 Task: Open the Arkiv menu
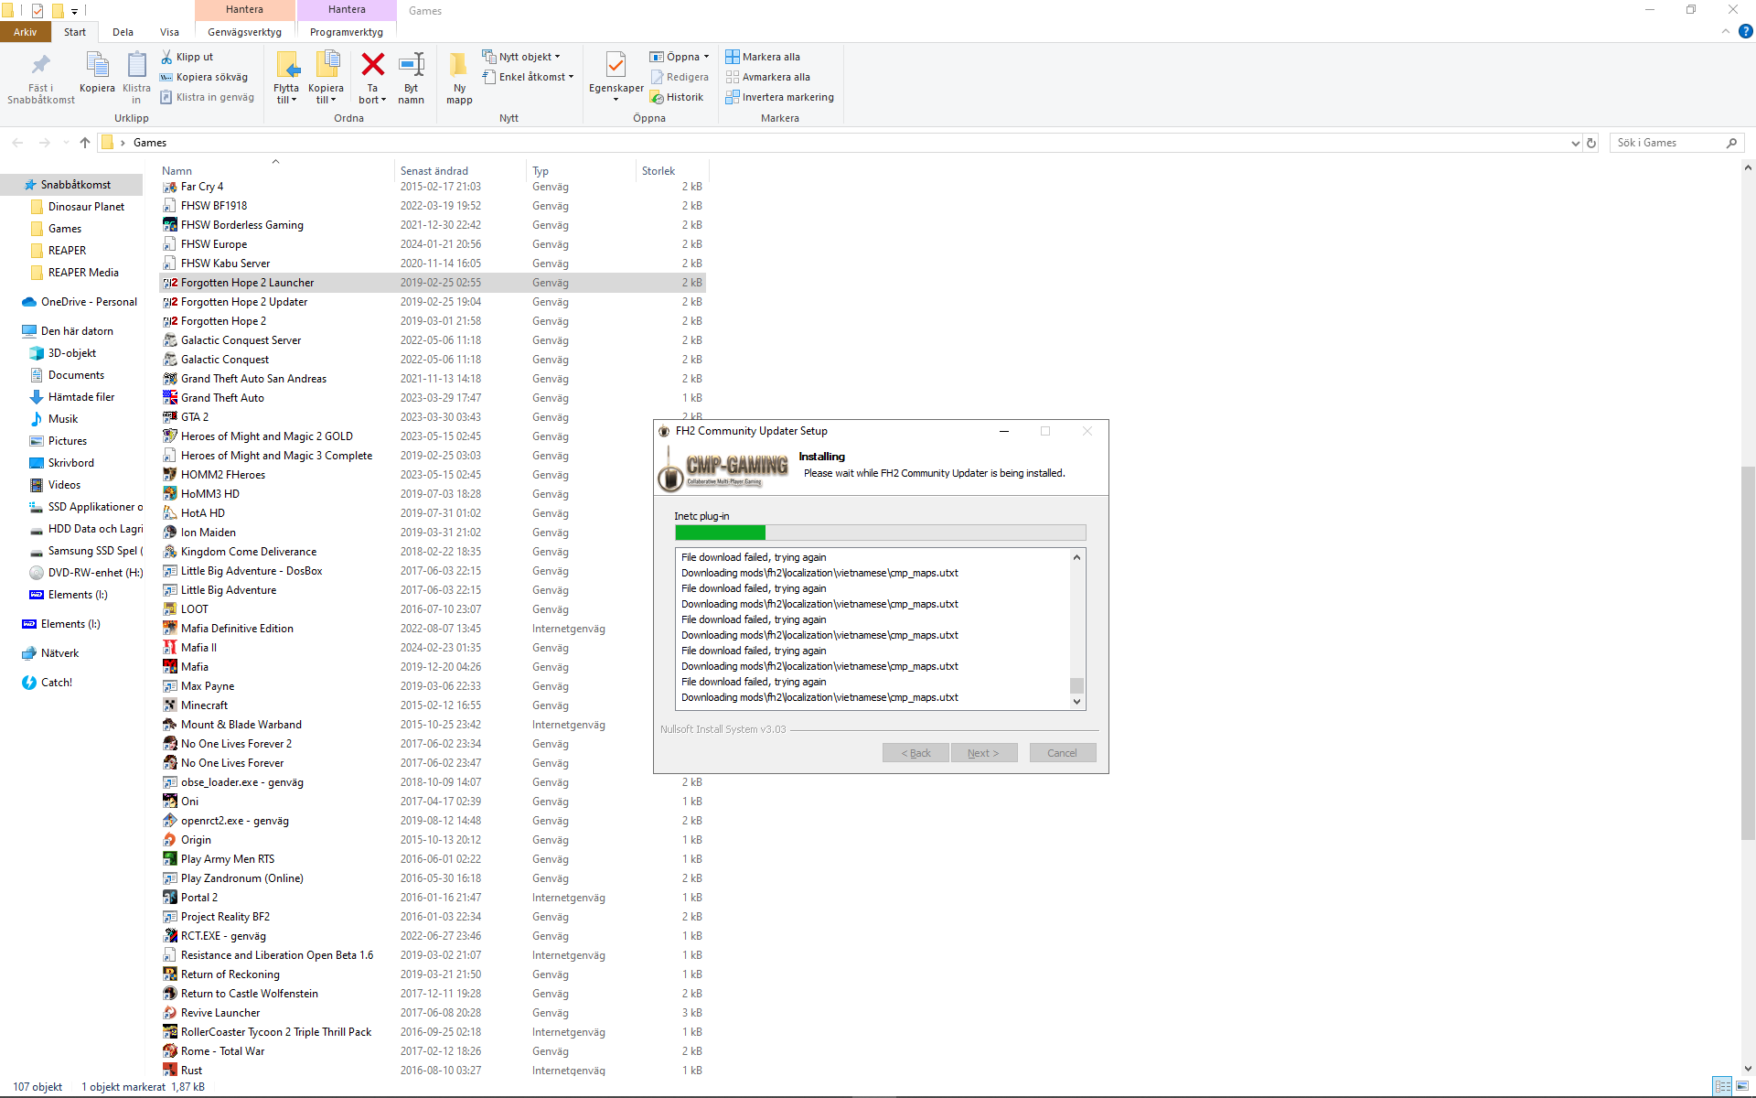point(25,32)
